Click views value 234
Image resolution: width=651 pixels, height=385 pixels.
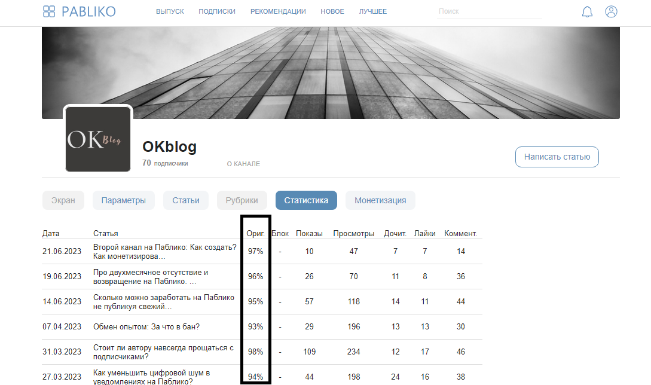point(354,352)
